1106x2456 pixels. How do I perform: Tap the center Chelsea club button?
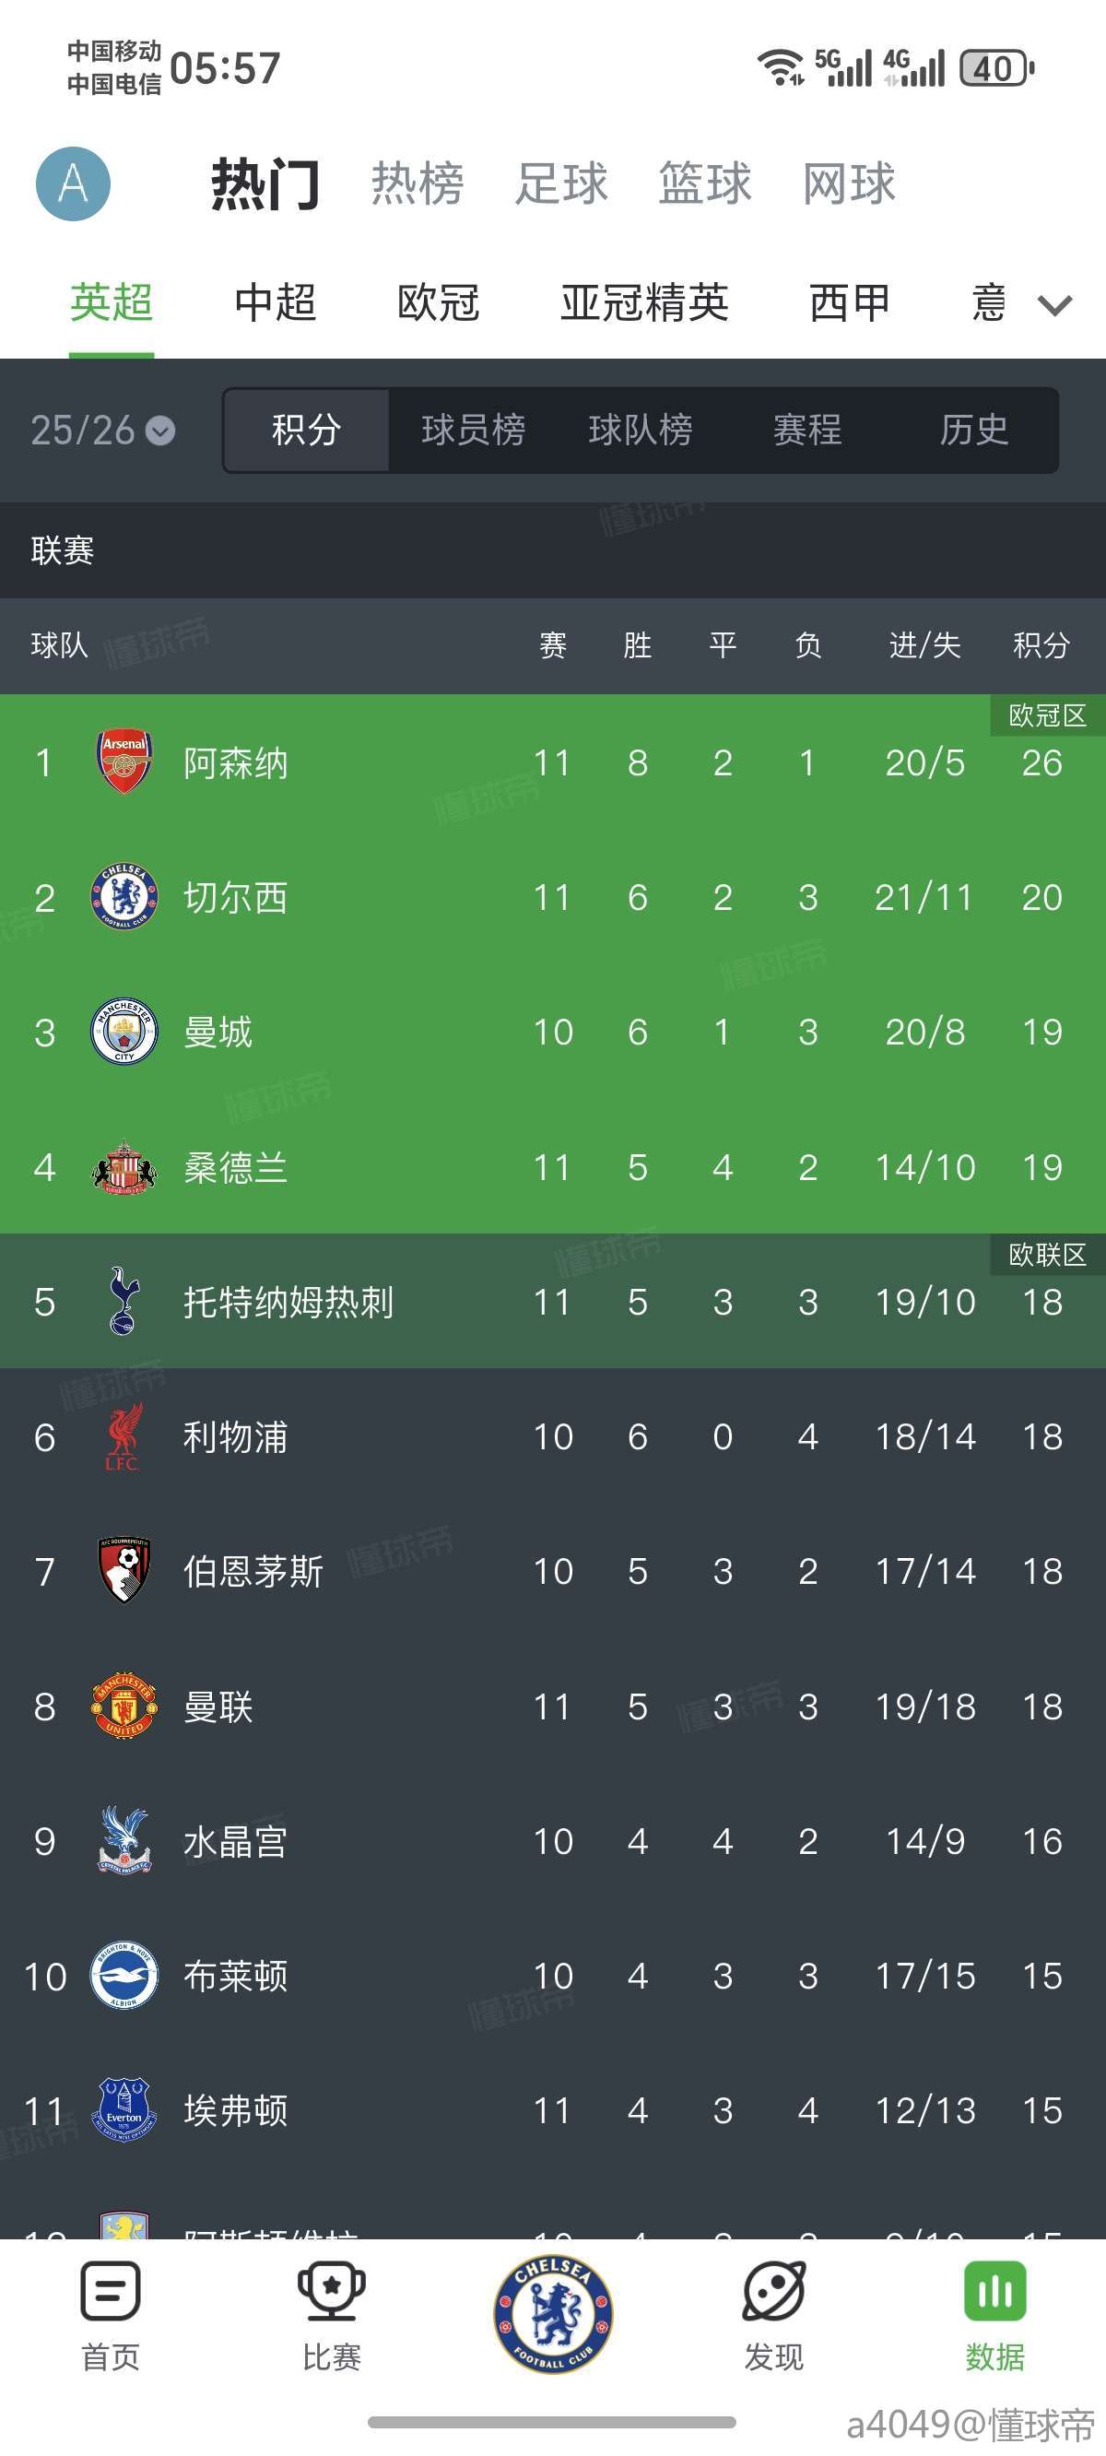coord(553,2313)
